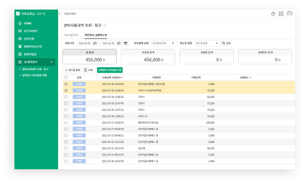Image resolution: width=305 pixels, height=184 pixels.
Task: Open 예상퇴직금조회 in the sidebar
Action: (x=30, y=46)
